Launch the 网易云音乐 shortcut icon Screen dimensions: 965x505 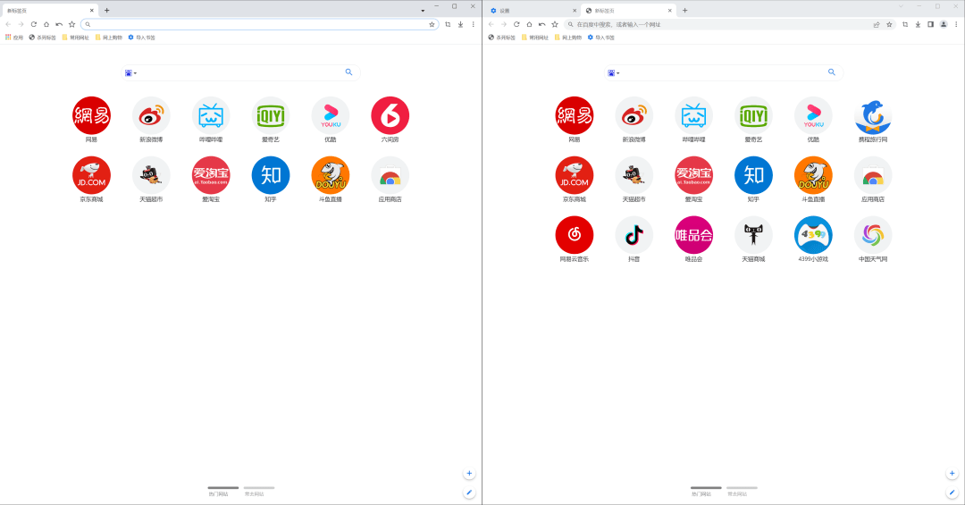pyautogui.click(x=575, y=235)
